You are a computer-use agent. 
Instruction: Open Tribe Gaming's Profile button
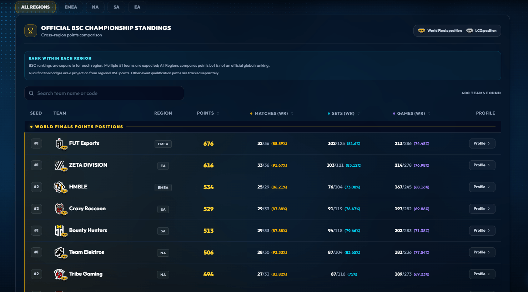coord(482,274)
